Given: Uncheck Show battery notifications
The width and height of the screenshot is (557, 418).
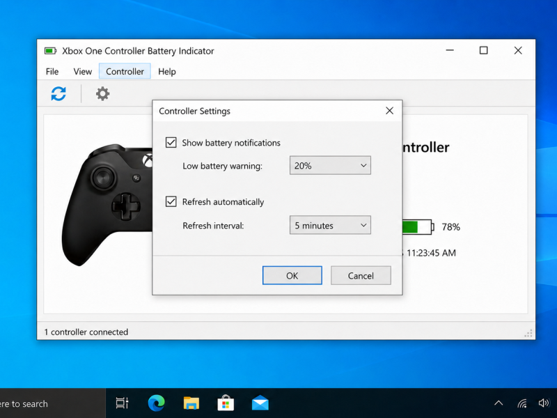Looking at the screenshot, I should coord(171,143).
